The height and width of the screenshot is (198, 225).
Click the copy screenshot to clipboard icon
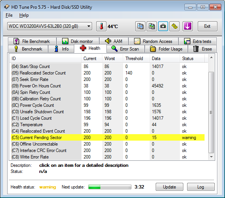tap(152, 26)
